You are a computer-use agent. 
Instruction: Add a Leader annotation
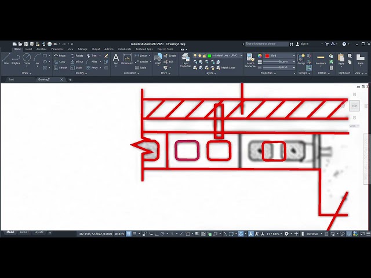141,62
